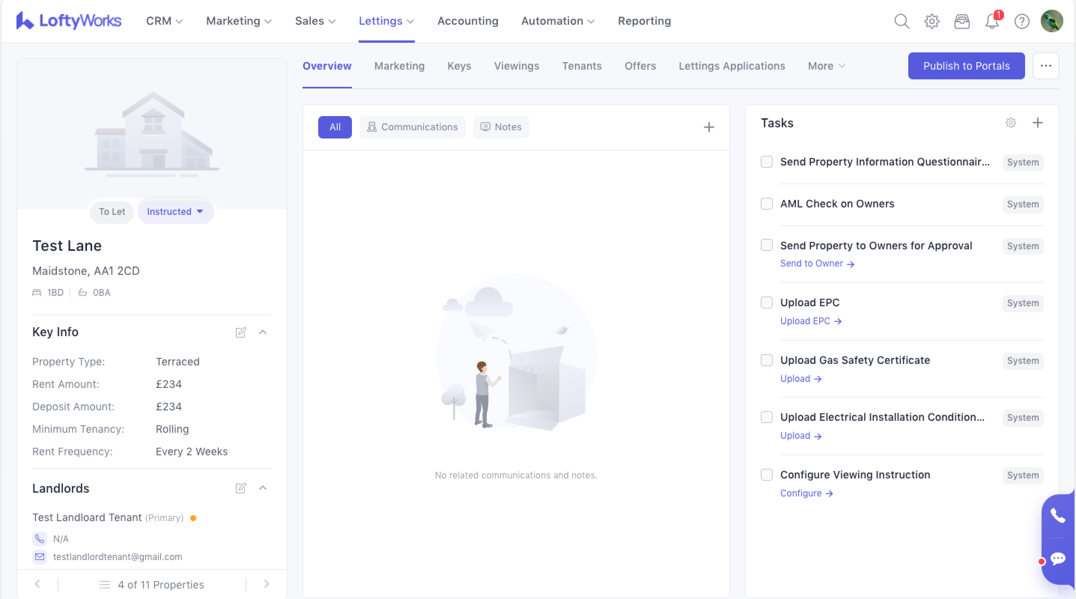Open the global search icon

coord(902,21)
